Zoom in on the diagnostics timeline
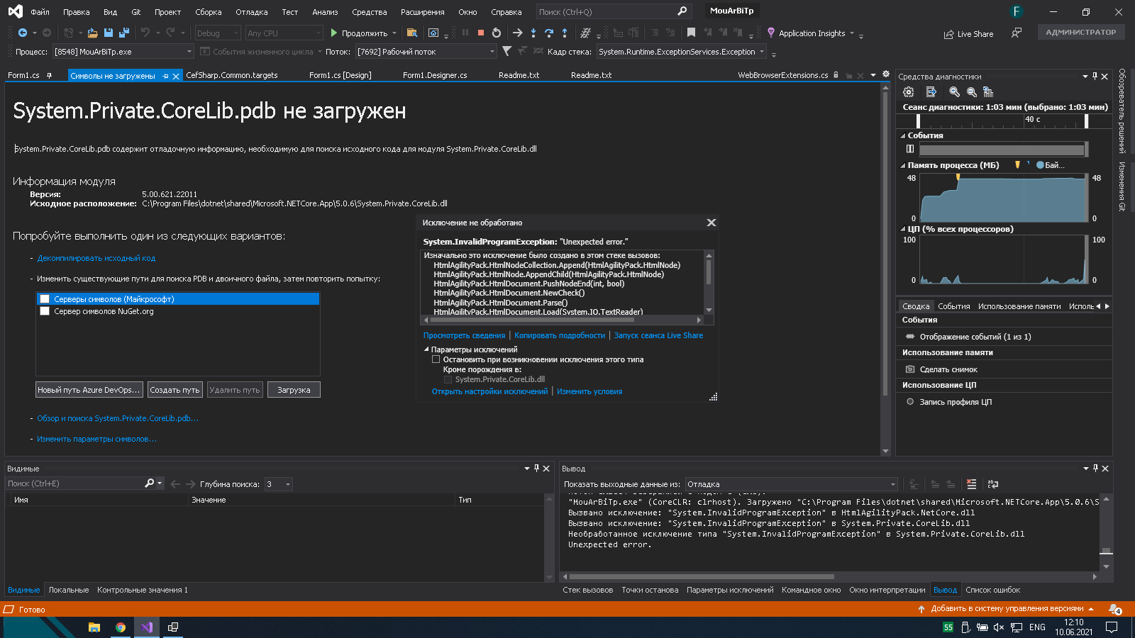The height and width of the screenshot is (638, 1135). pos(954,92)
